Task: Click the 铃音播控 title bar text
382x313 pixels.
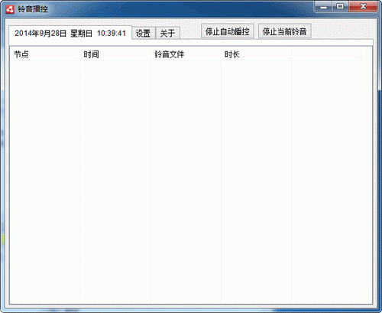Action: click(33, 9)
